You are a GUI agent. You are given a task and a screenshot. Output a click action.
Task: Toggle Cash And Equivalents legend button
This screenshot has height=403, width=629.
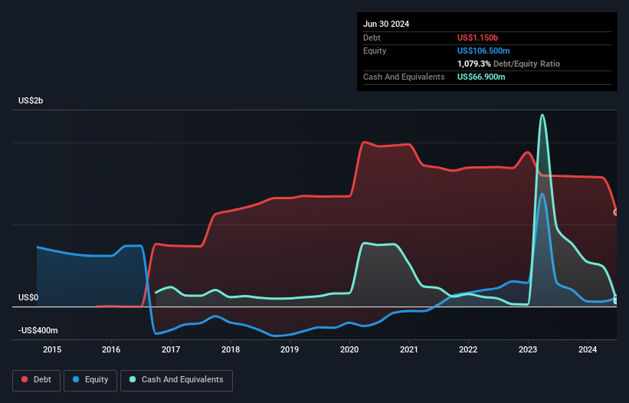(176, 380)
